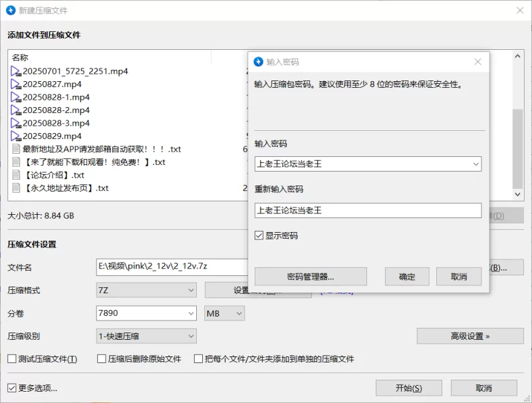The height and width of the screenshot is (403, 532).
Task: Click the 开始(S) button
Action: [409, 388]
